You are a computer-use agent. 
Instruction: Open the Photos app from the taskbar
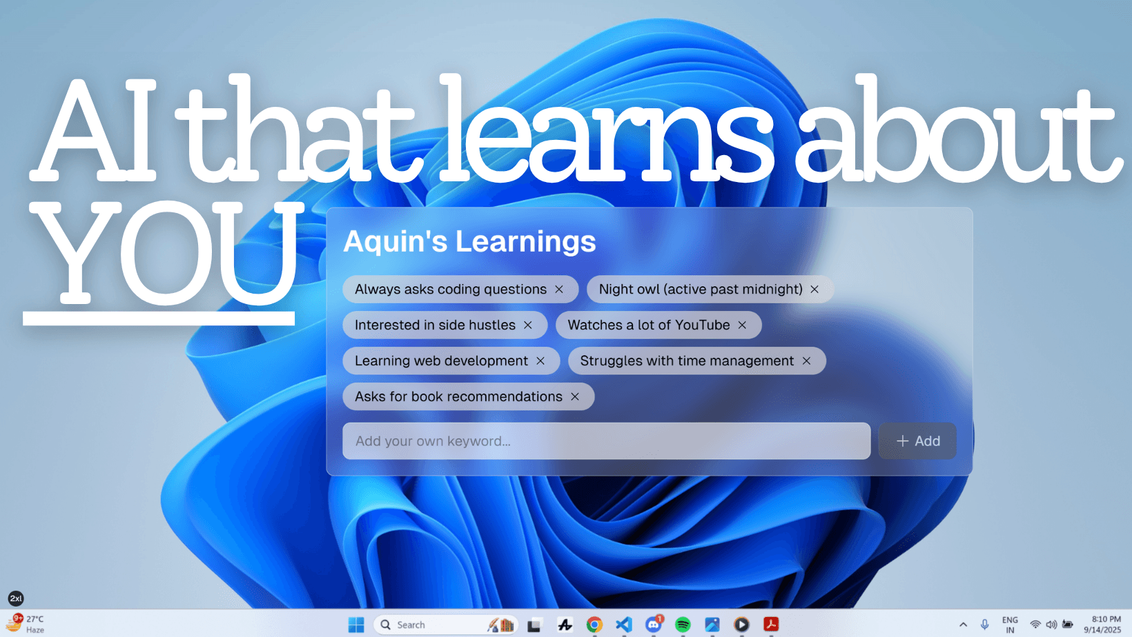[712, 625]
